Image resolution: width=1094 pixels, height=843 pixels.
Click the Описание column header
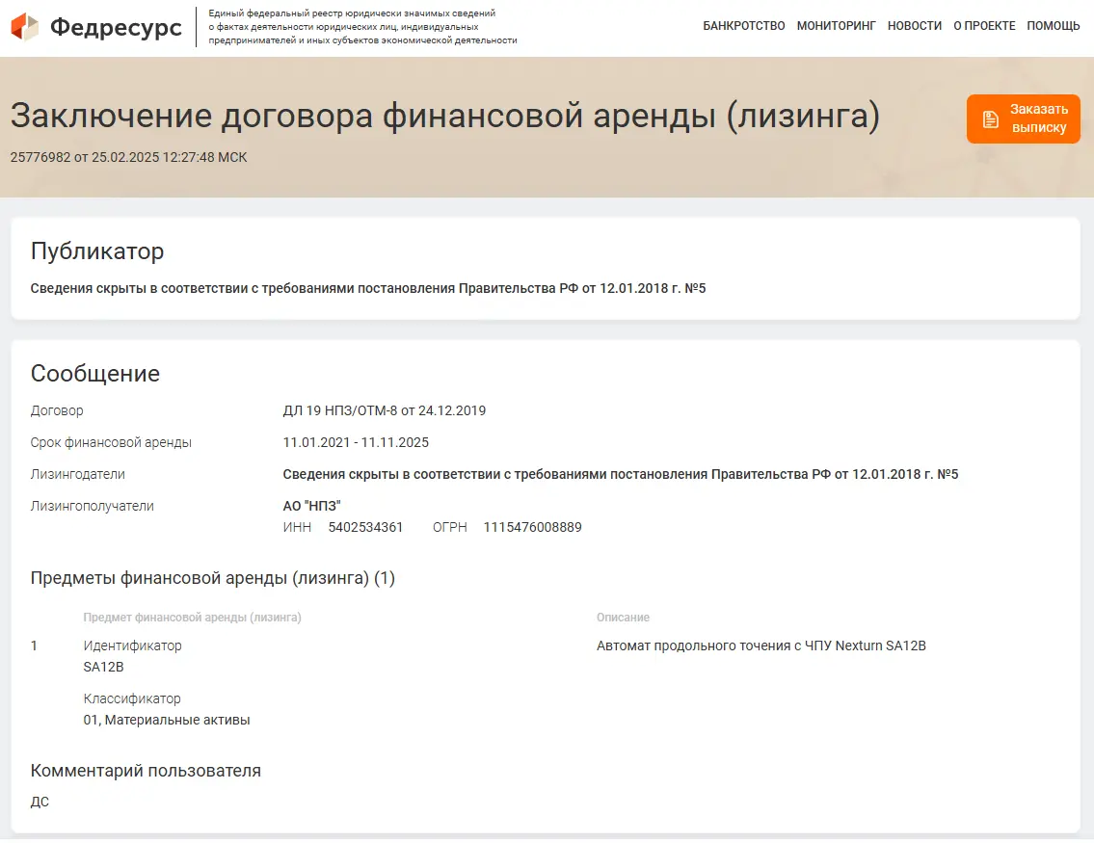623,618
